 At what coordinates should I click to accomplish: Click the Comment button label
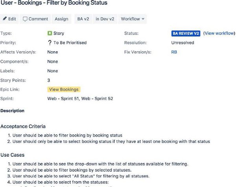tap(38, 19)
